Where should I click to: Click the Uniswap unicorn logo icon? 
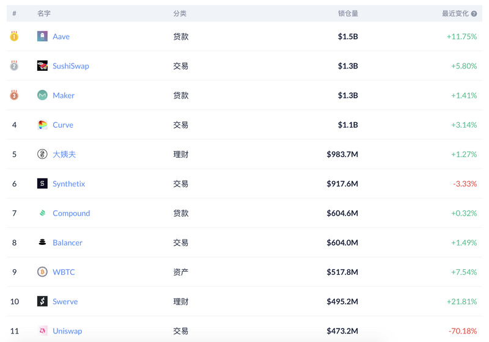point(42,330)
